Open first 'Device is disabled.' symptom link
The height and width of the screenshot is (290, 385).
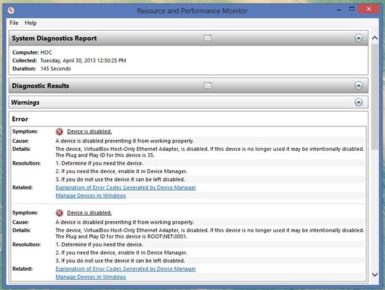click(x=89, y=132)
